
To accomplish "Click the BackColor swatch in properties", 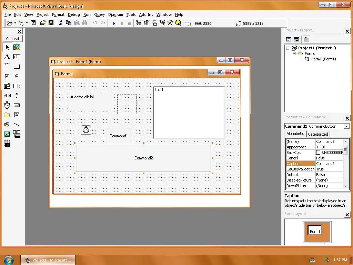I will pos(318,153).
